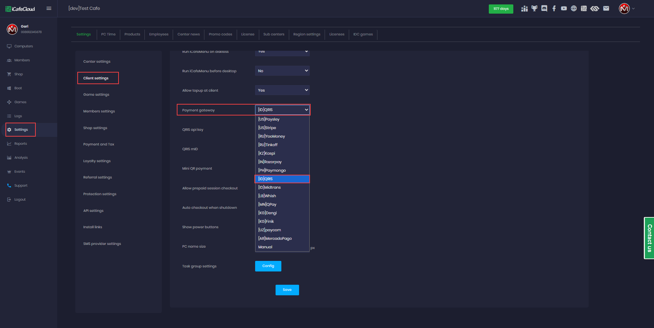Expand the user avatar account menu
Screen dimensions: 654x328
click(x=626, y=9)
